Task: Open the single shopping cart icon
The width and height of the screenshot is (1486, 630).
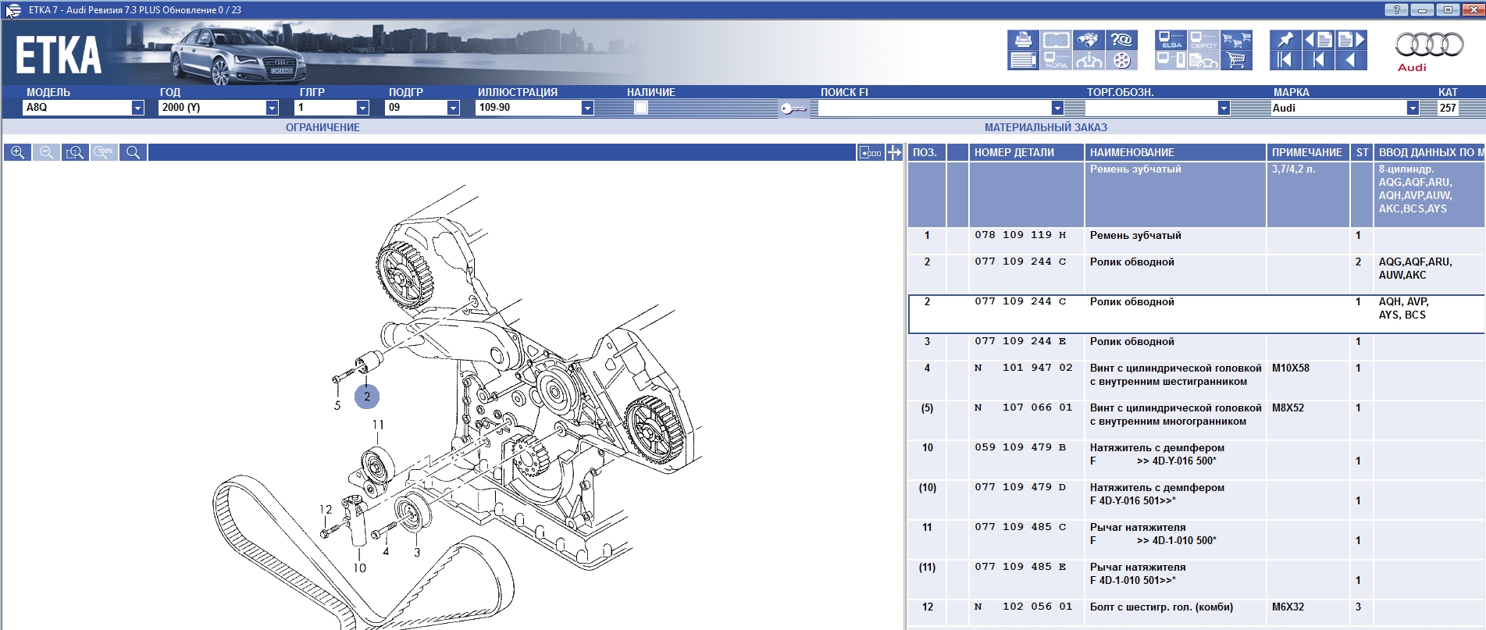Action: tap(1236, 60)
